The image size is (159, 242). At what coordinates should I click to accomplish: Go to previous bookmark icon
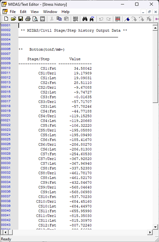click(x=141, y=19)
